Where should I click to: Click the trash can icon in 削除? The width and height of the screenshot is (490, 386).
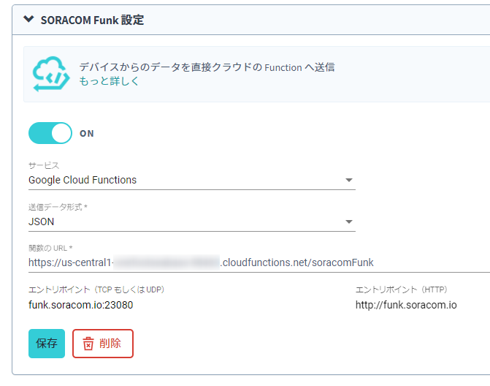[88, 344]
